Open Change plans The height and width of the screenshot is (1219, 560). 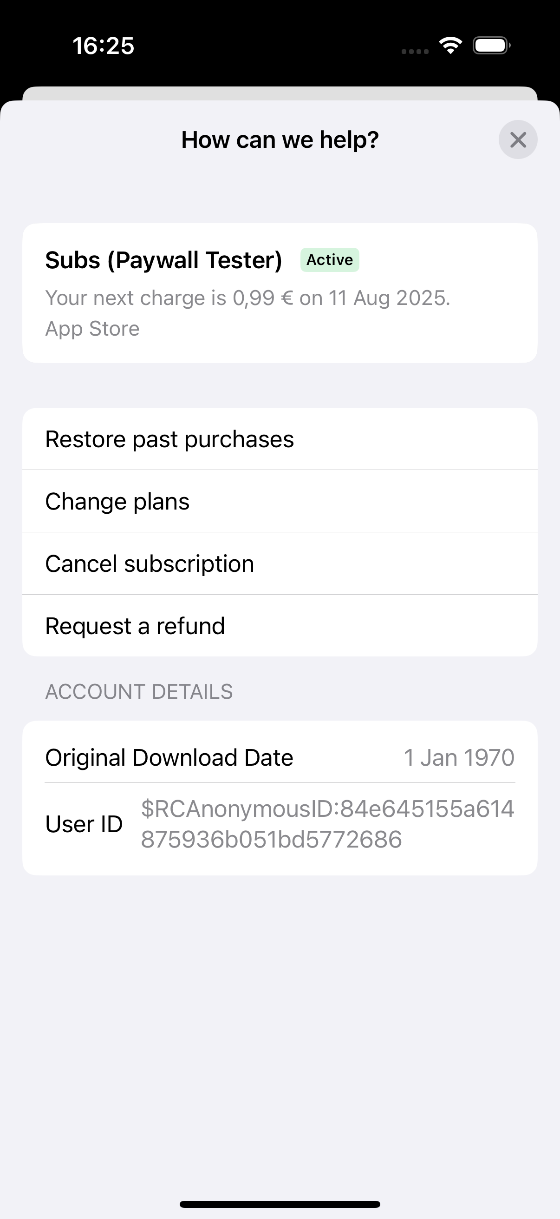(117, 501)
